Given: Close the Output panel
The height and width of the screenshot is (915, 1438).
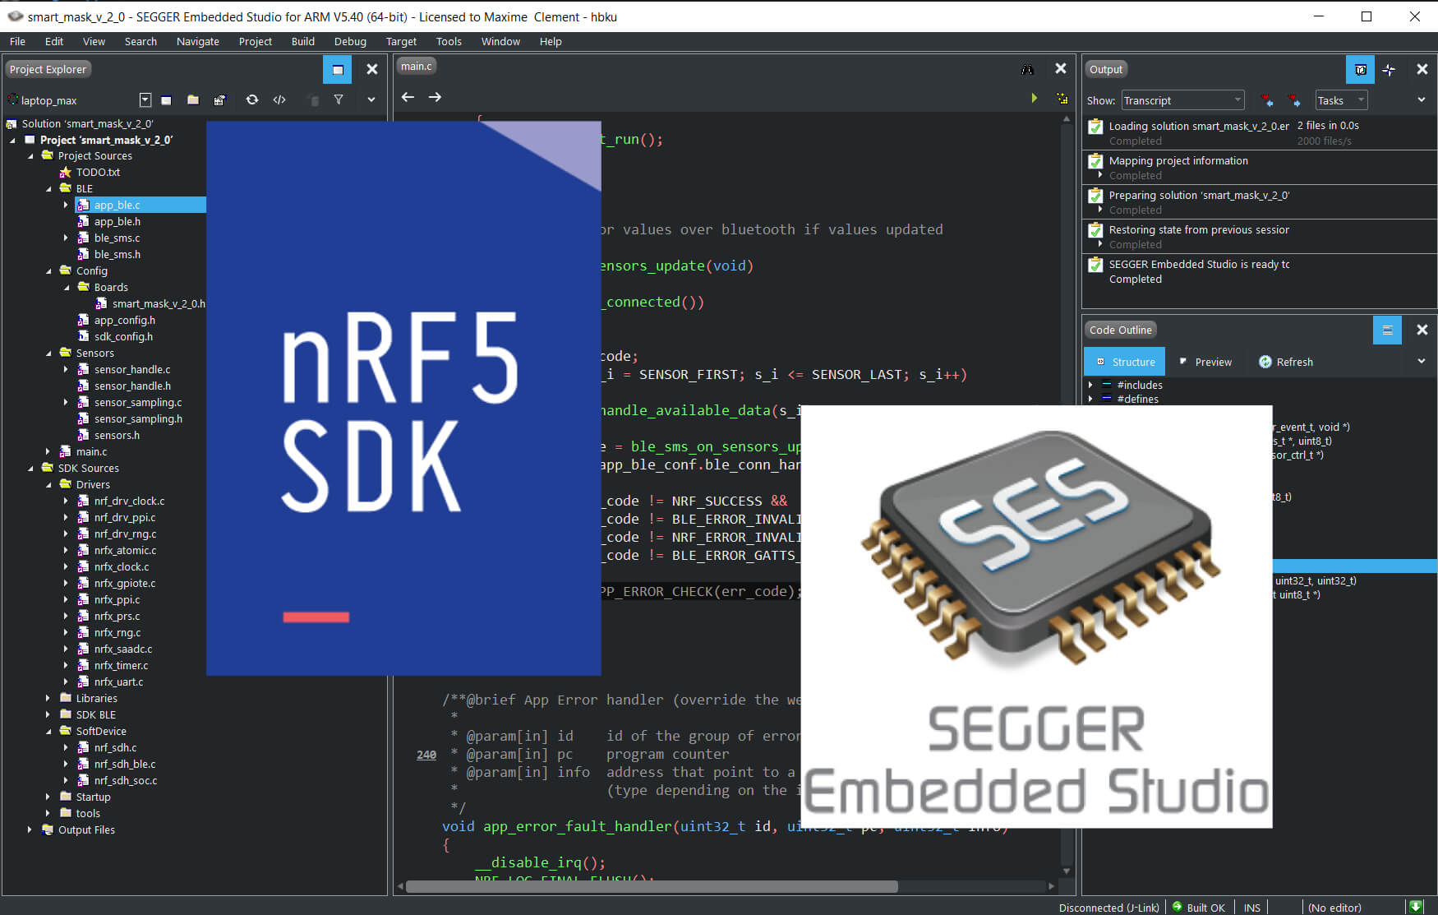Looking at the screenshot, I should [x=1422, y=70].
